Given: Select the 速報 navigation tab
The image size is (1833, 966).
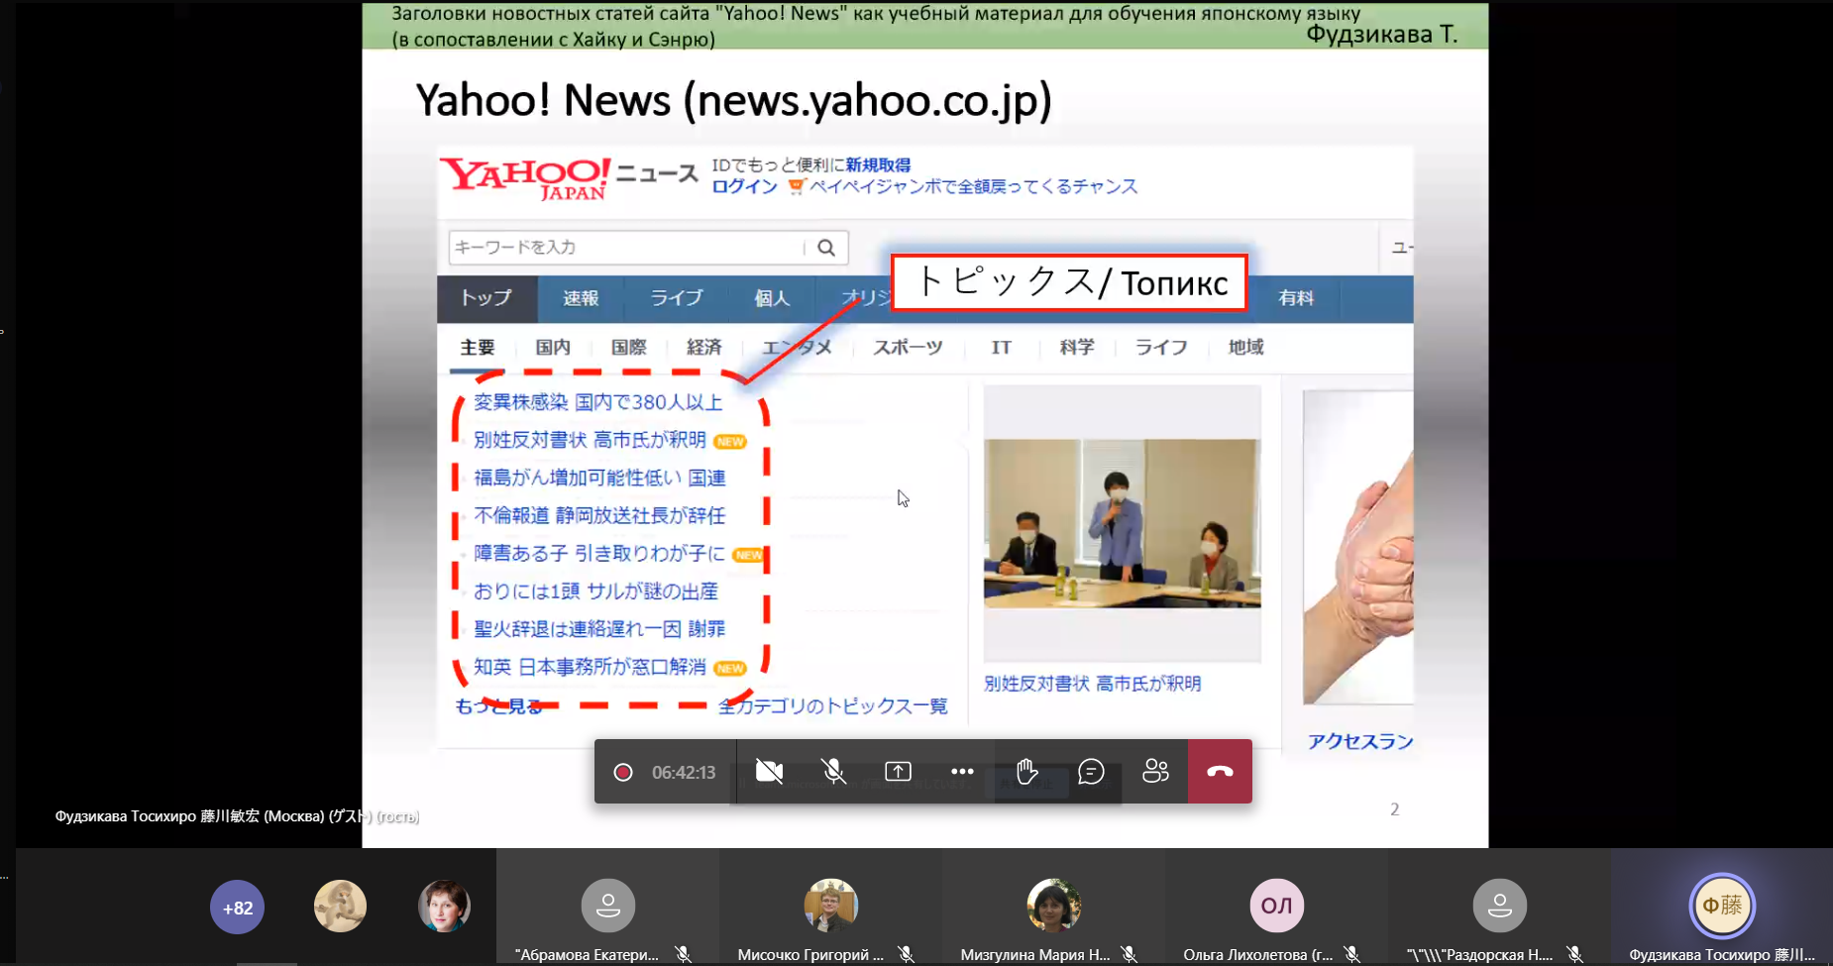Looking at the screenshot, I should pos(581,298).
